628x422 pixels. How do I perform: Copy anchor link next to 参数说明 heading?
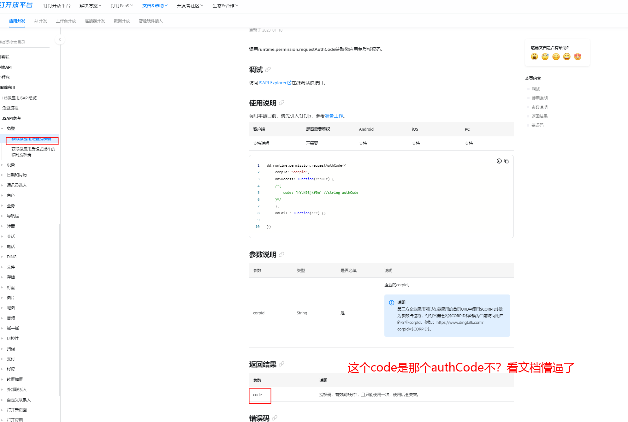coord(281,254)
